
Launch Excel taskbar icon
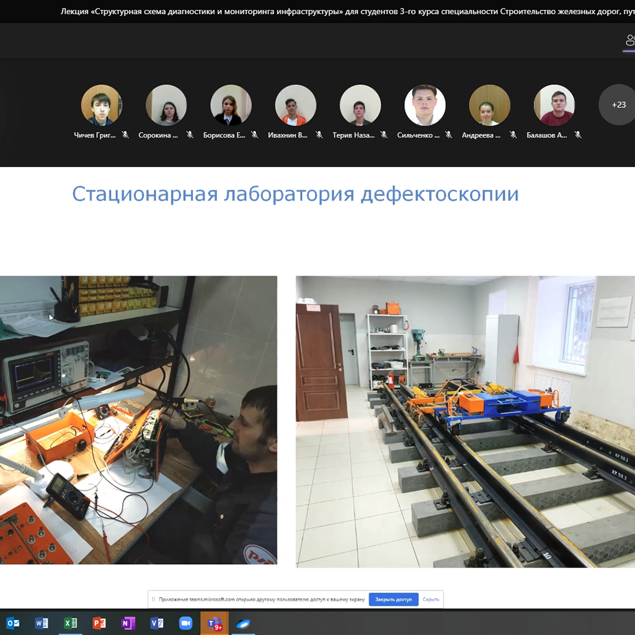(x=71, y=623)
